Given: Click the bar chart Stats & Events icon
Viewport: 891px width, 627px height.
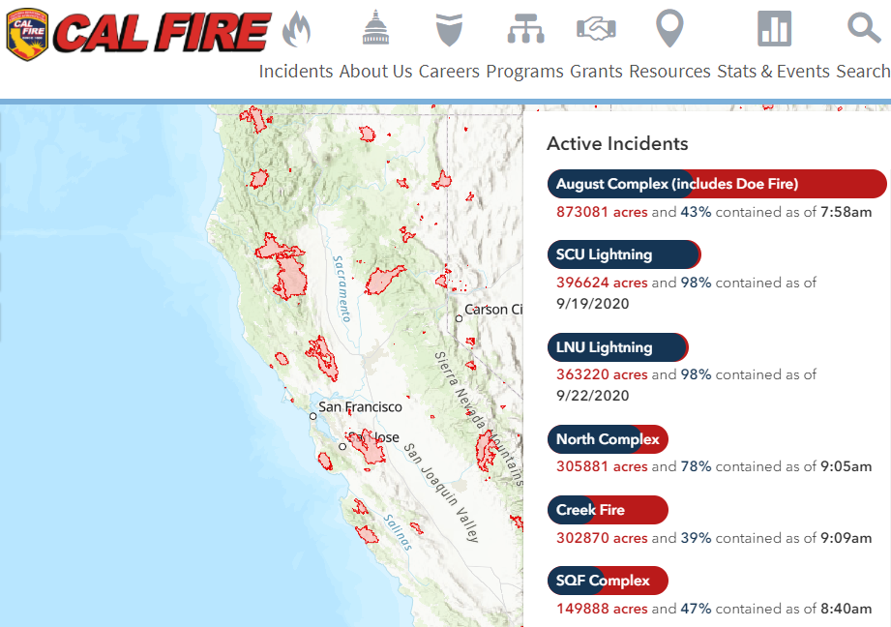Looking at the screenshot, I should pos(774,29).
